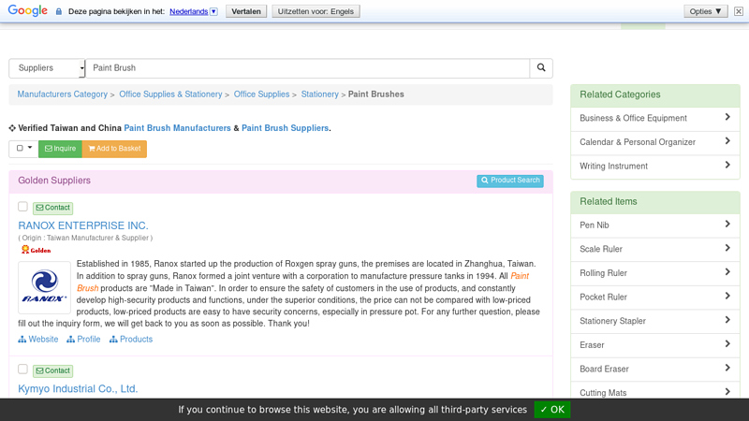This screenshot has height=421, width=749.
Task: Go to Office Supplies breadcrumb
Action: coord(261,94)
